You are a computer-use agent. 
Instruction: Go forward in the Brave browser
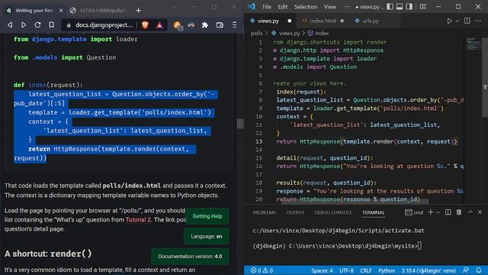pyautogui.click(x=24, y=25)
